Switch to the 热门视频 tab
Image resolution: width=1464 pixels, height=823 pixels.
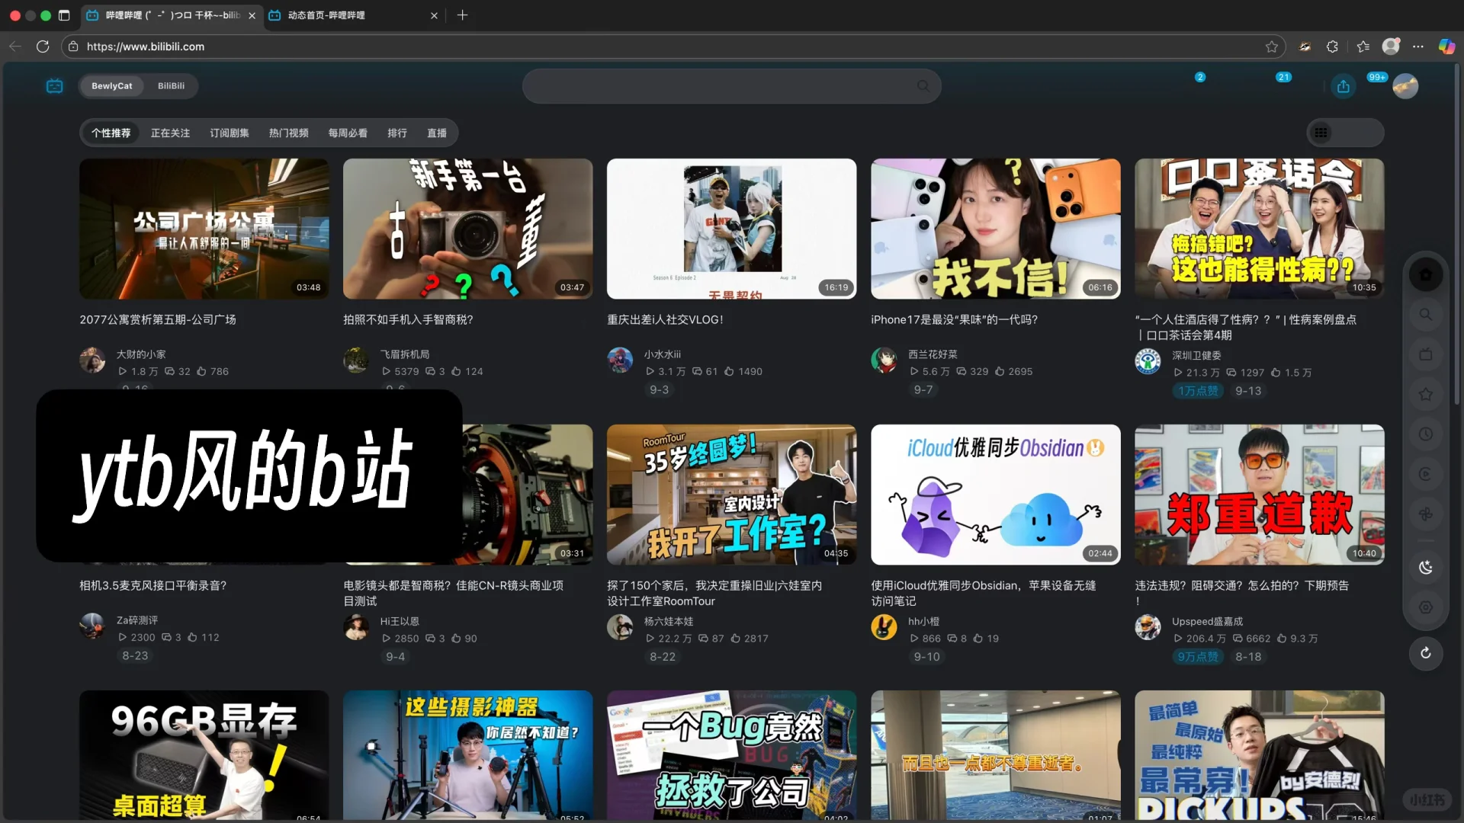(288, 133)
